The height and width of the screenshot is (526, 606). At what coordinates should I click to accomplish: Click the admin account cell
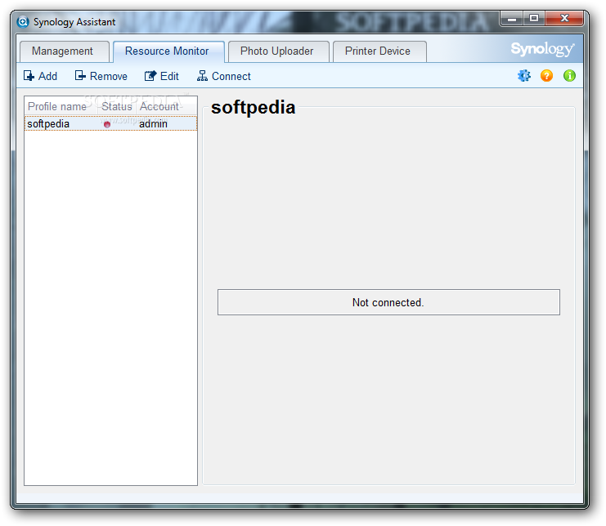[x=153, y=124]
